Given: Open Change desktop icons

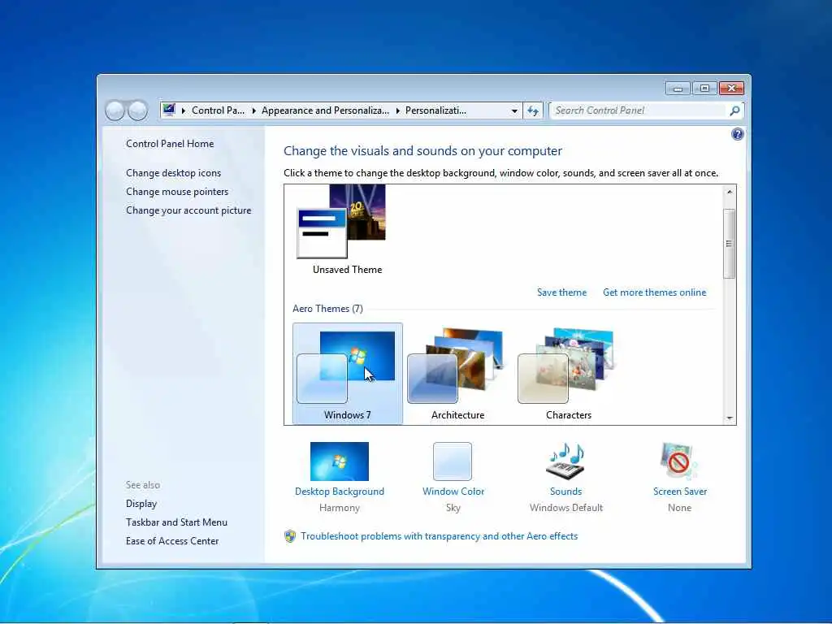Looking at the screenshot, I should tap(173, 173).
